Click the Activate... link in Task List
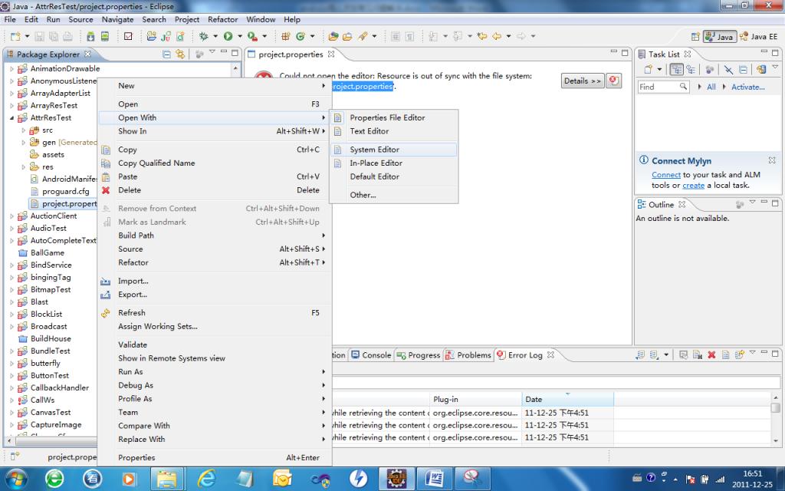The width and height of the screenshot is (785, 491). pos(747,87)
